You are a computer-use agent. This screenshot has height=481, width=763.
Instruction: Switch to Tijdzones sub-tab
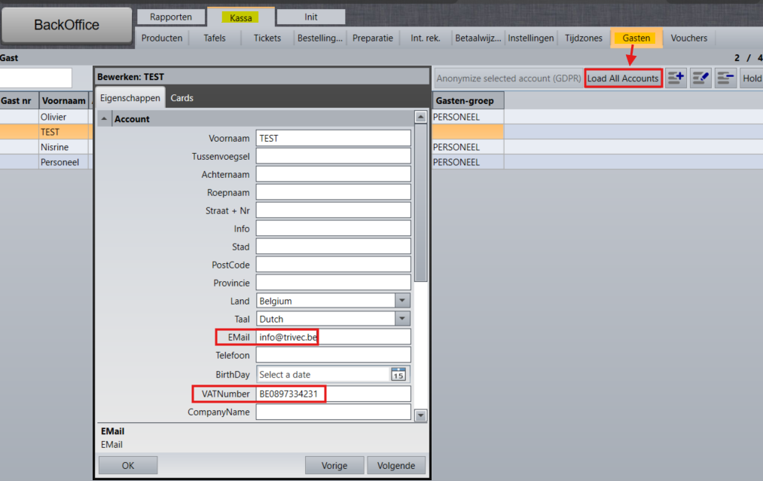[x=584, y=38]
